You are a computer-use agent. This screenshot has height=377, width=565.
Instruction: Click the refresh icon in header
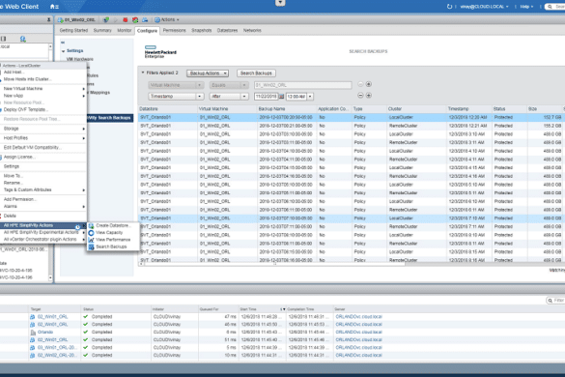(449, 7)
